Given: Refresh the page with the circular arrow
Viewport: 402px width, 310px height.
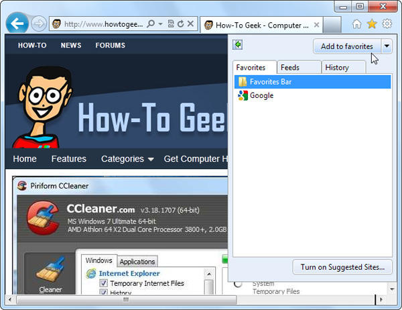Looking at the screenshot, I should tap(180, 24).
